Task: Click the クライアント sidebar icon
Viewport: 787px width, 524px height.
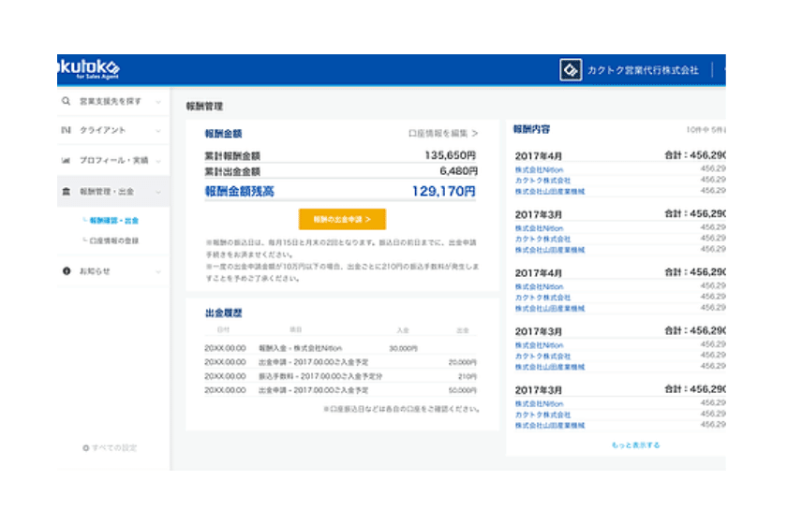Action: [66, 130]
